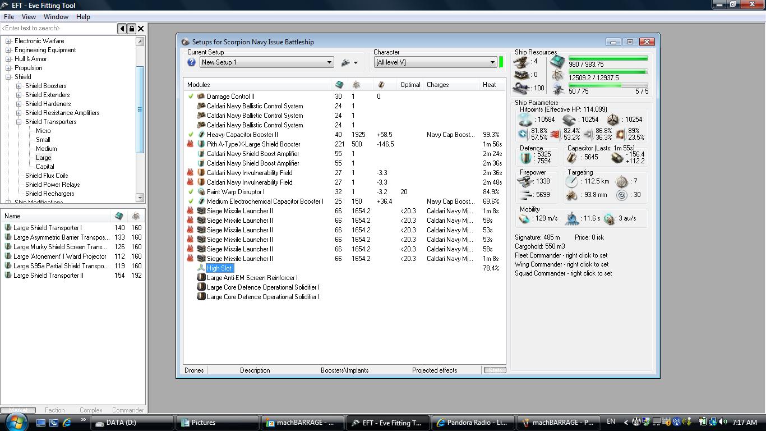Open the arrow menu beside the ship icon
Screen dimensions: 766x431
pos(356,63)
